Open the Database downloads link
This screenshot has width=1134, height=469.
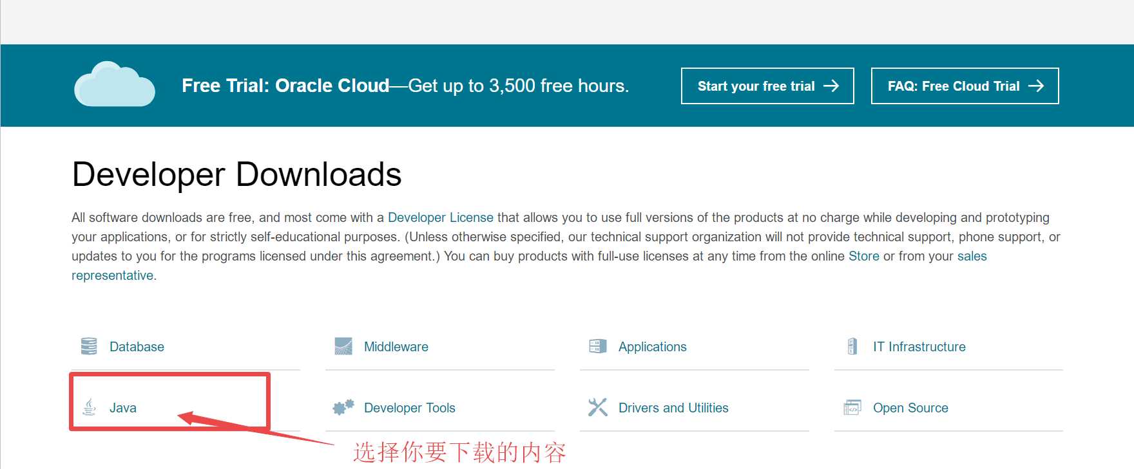tap(137, 347)
